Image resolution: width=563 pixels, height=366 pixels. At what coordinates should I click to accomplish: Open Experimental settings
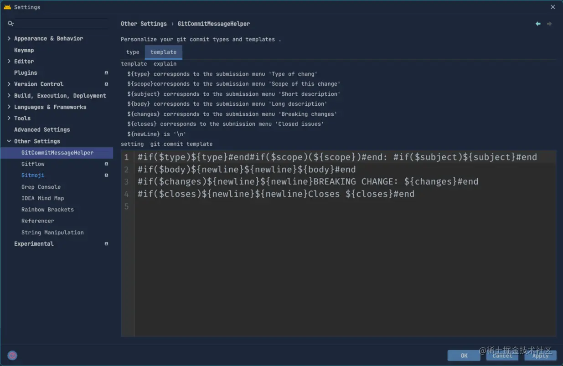tap(34, 243)
